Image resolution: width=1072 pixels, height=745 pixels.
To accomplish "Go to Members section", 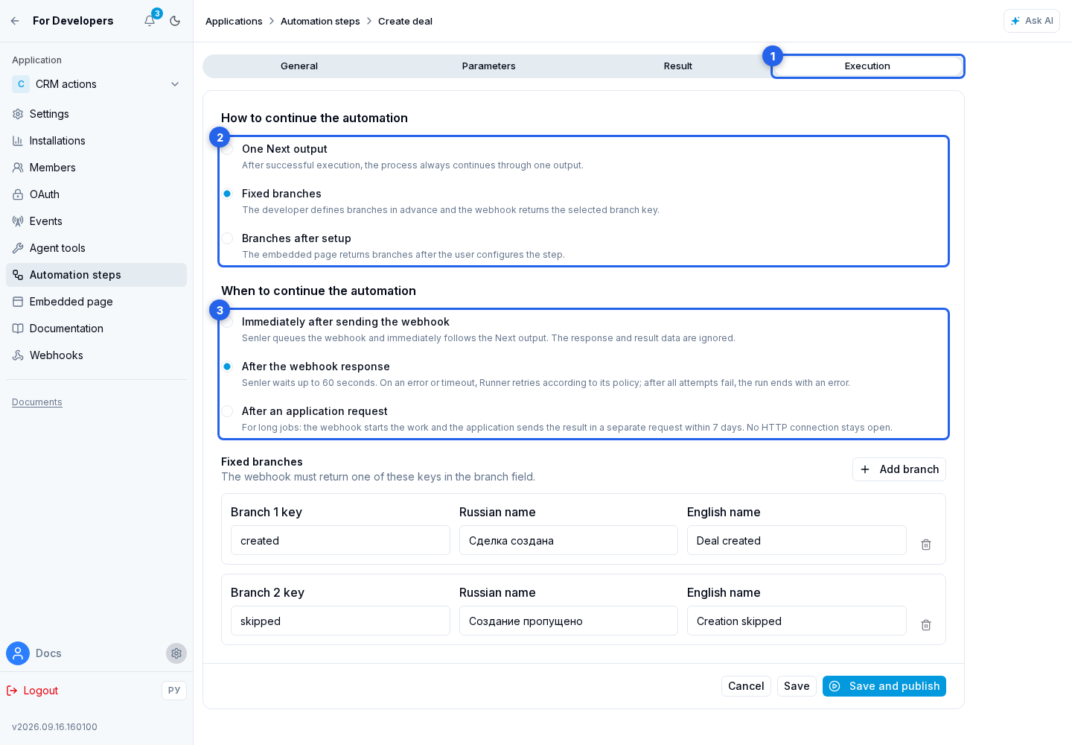I will coord(96,168).
